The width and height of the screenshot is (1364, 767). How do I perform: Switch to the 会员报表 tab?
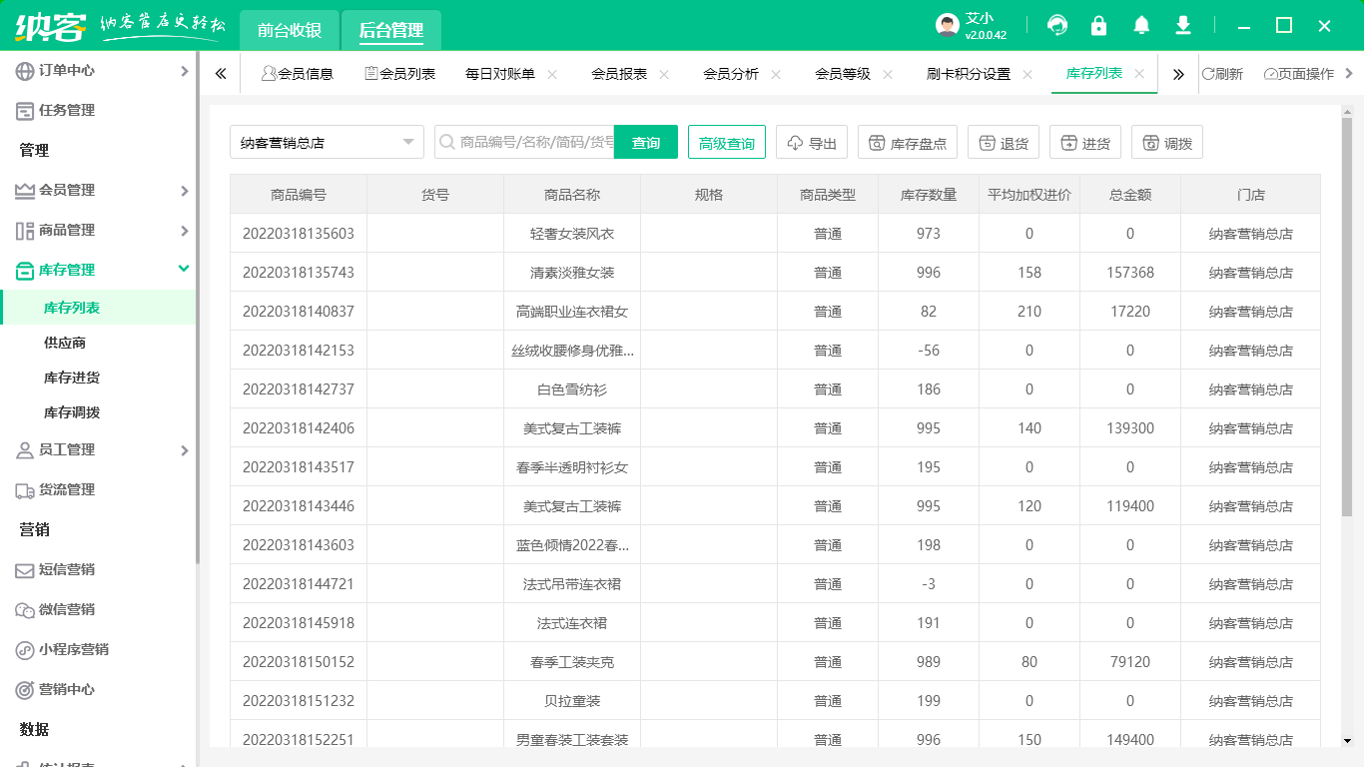click(621, 73)
